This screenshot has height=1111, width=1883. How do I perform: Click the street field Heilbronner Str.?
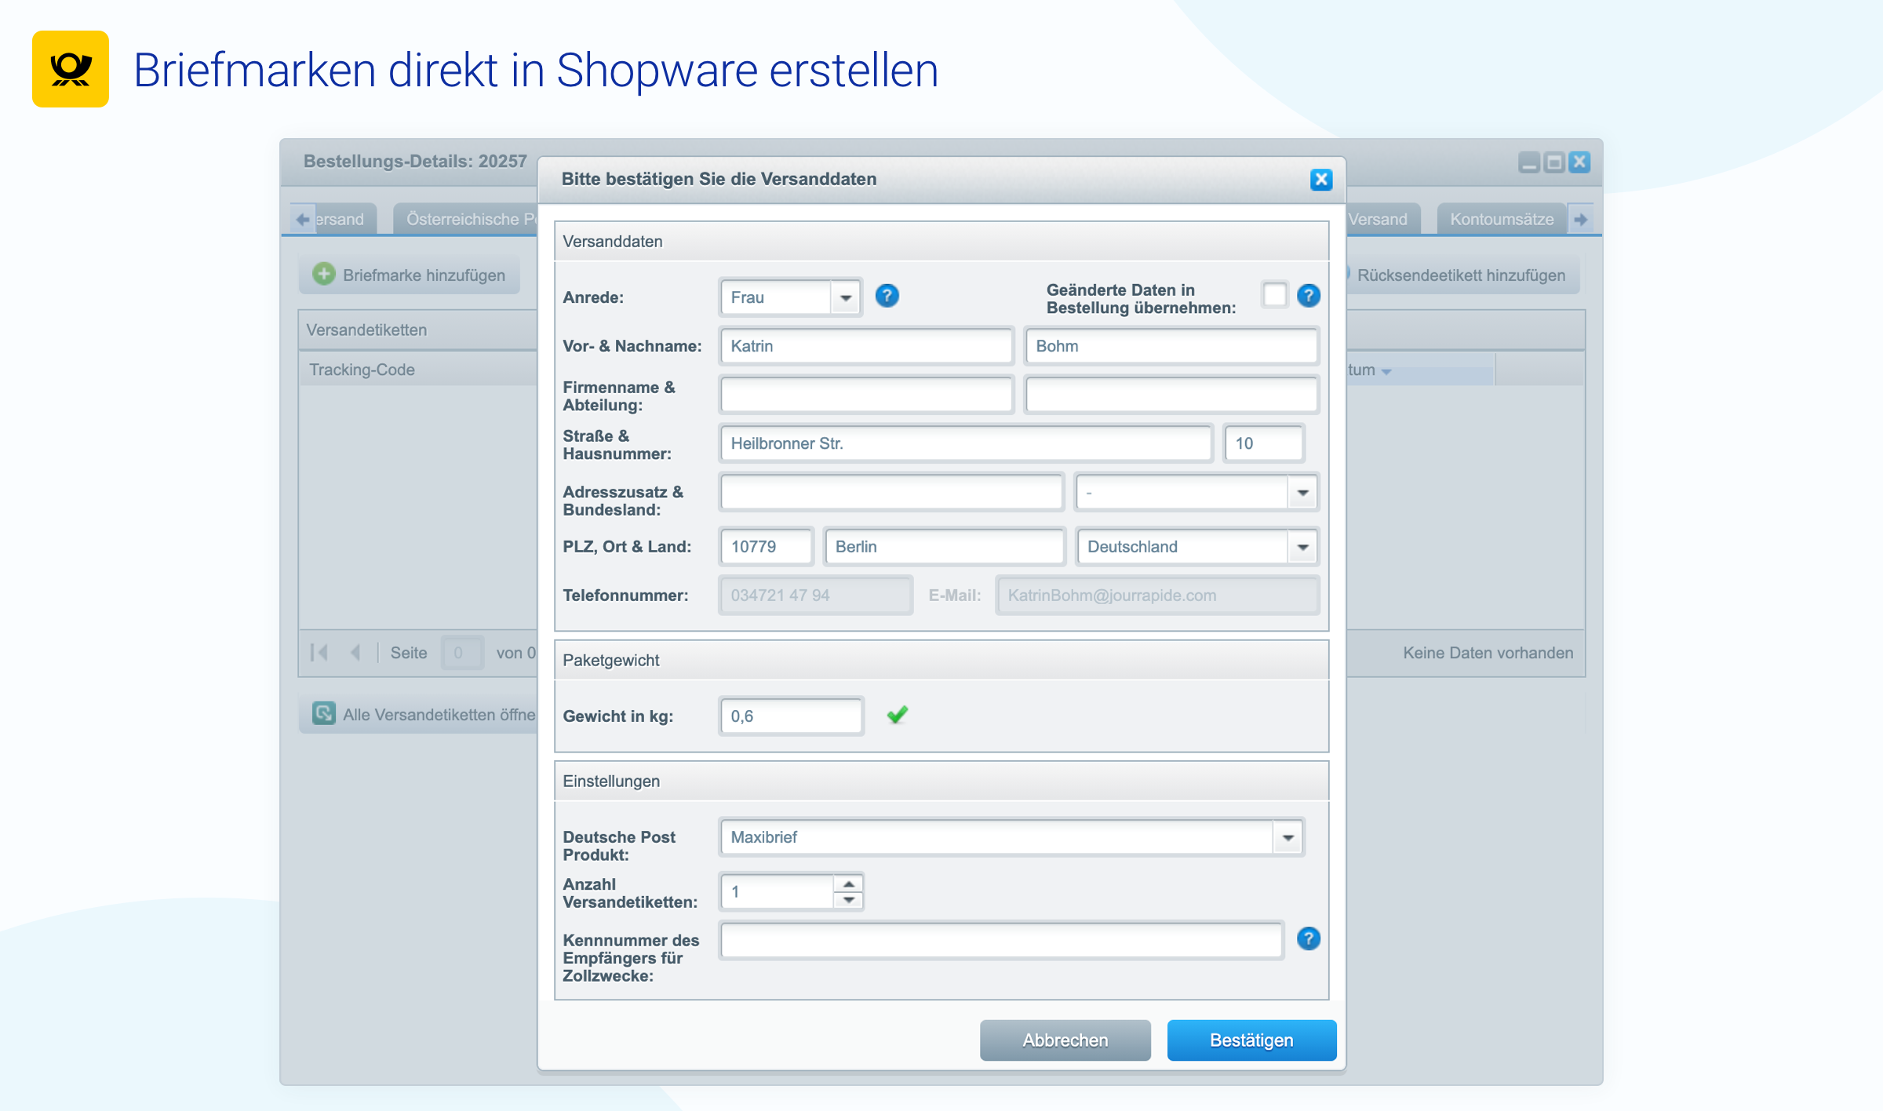966,443
